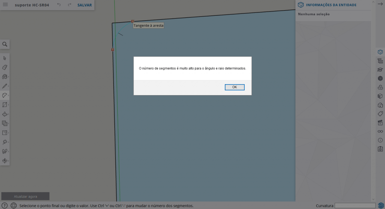Redo the last action
The width and height of the screenshot is (385, 209).
tap(70, 5)
